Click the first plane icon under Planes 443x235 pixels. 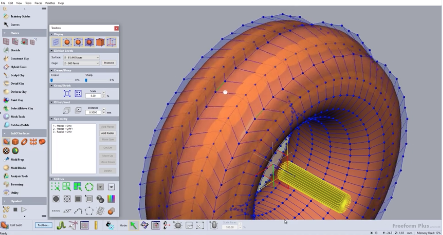tap(6, 41)
